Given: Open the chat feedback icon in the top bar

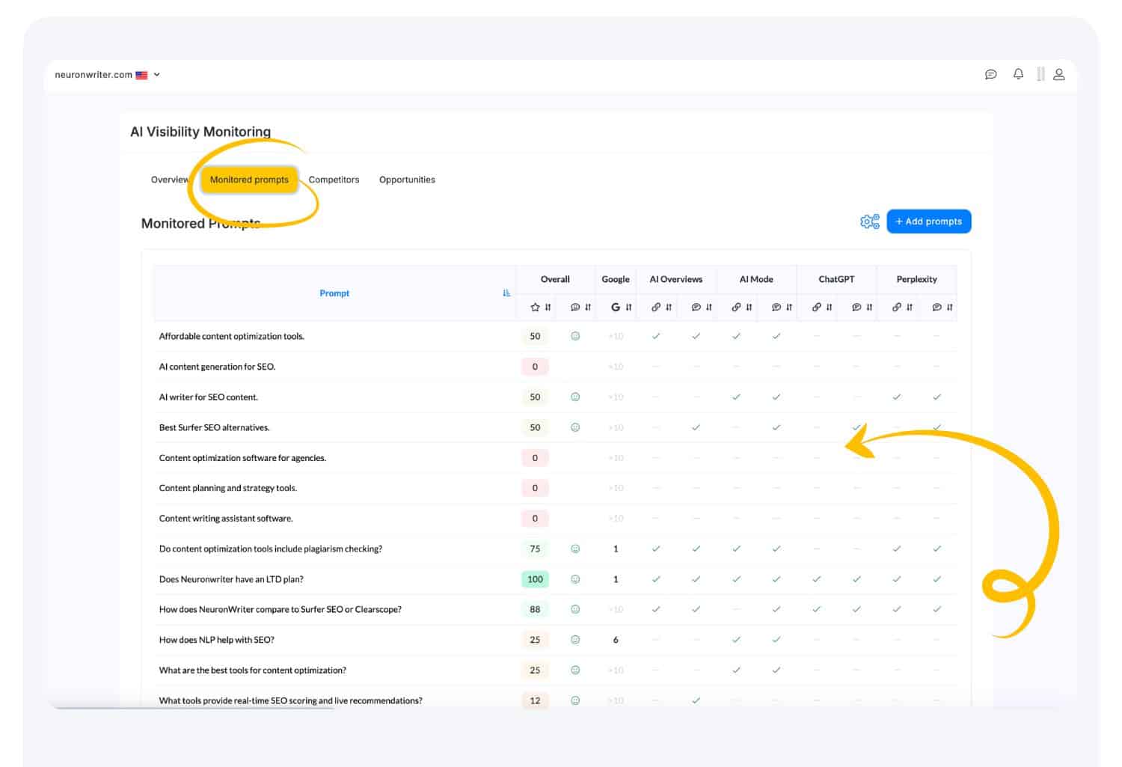Looking at the screenshot, I should pos(990,74).
